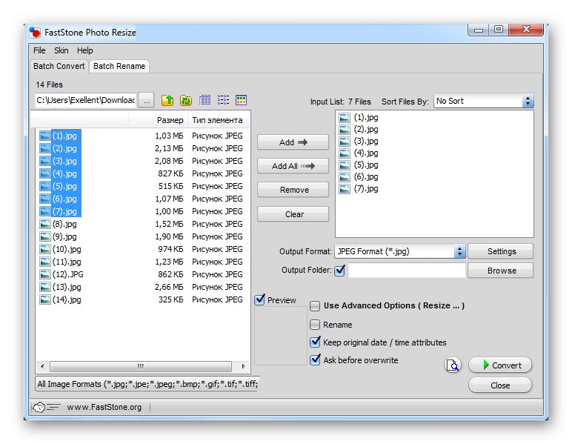Click Browse for output folder

[501, 271]
